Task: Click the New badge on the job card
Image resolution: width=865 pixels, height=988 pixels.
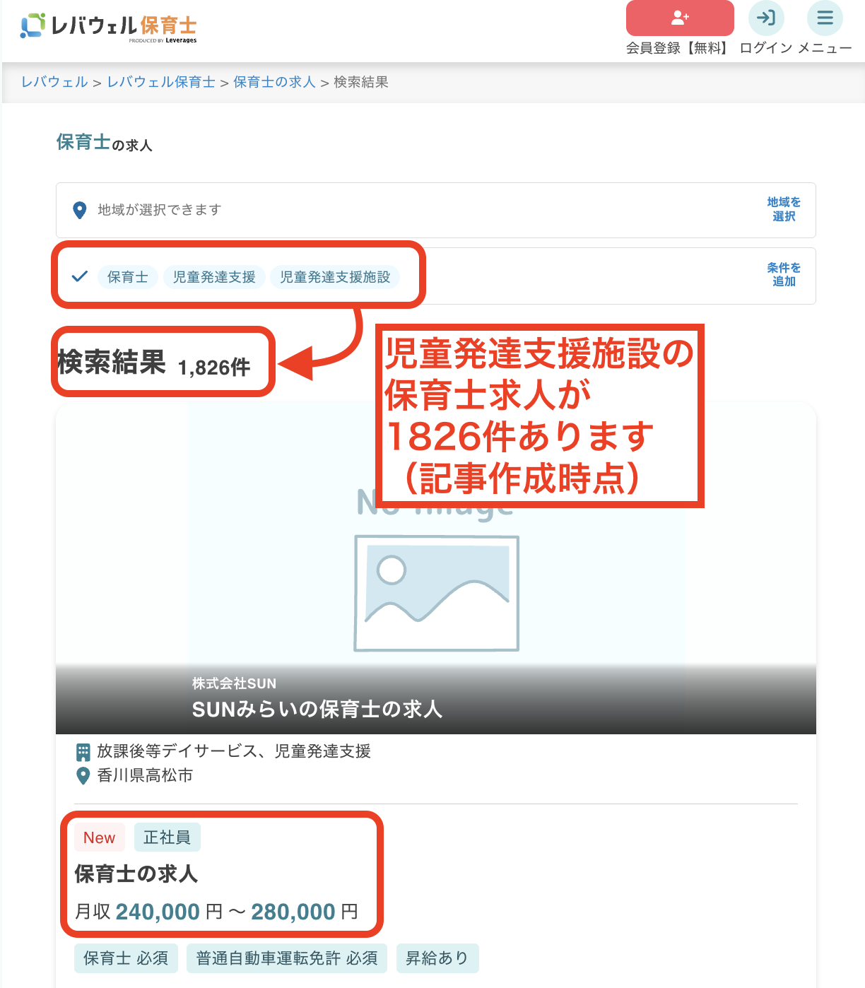Action: click(99, 837)
